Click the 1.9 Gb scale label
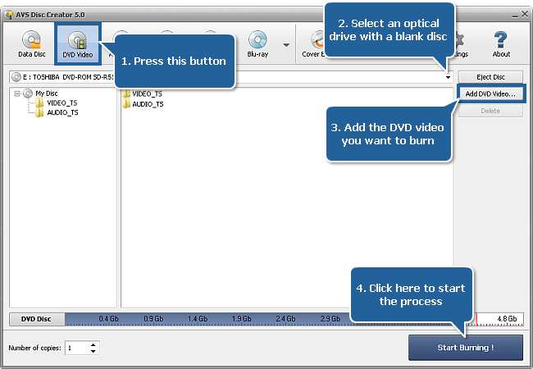 [x=241, y=319]
